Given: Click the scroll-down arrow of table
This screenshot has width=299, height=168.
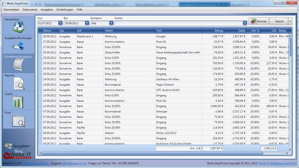Looking at the screenshot, I should pos(290,150).
